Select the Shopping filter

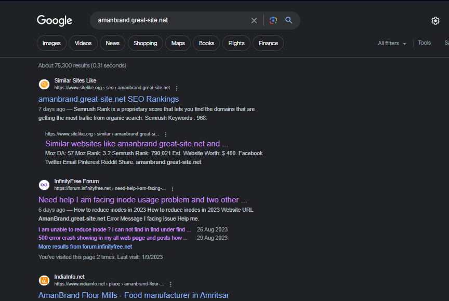pyautogui.click(x=146, y=43)
